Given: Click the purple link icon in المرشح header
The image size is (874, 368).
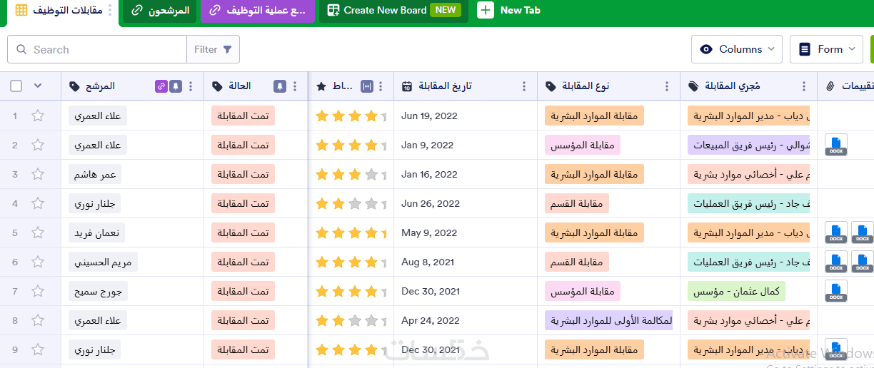Looking at the screenshot, I should [x=161, y=86].
